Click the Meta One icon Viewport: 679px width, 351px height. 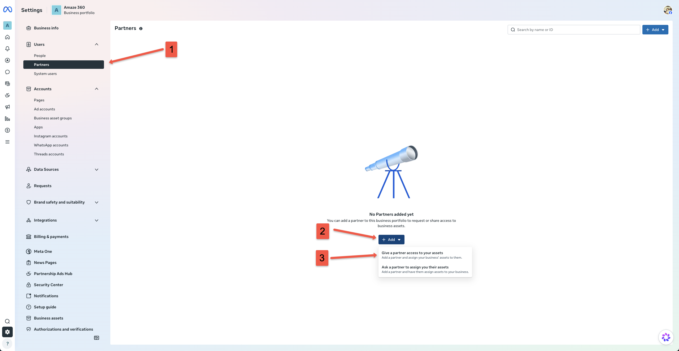[29, 251]
